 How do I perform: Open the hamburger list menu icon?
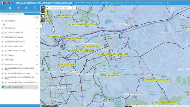pos(34,8)
